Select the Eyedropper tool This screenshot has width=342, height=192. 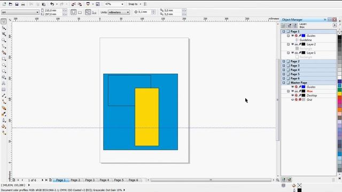pyautogui.click(x=4, y=114)
